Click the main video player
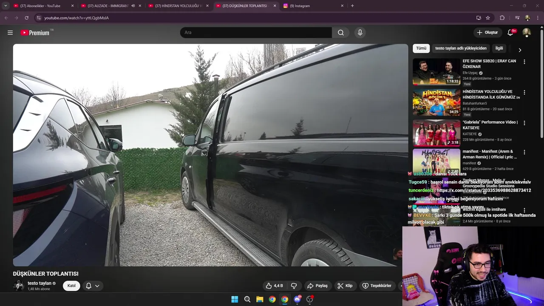This screenshot has height=306, width=544. tap(210, 155)
